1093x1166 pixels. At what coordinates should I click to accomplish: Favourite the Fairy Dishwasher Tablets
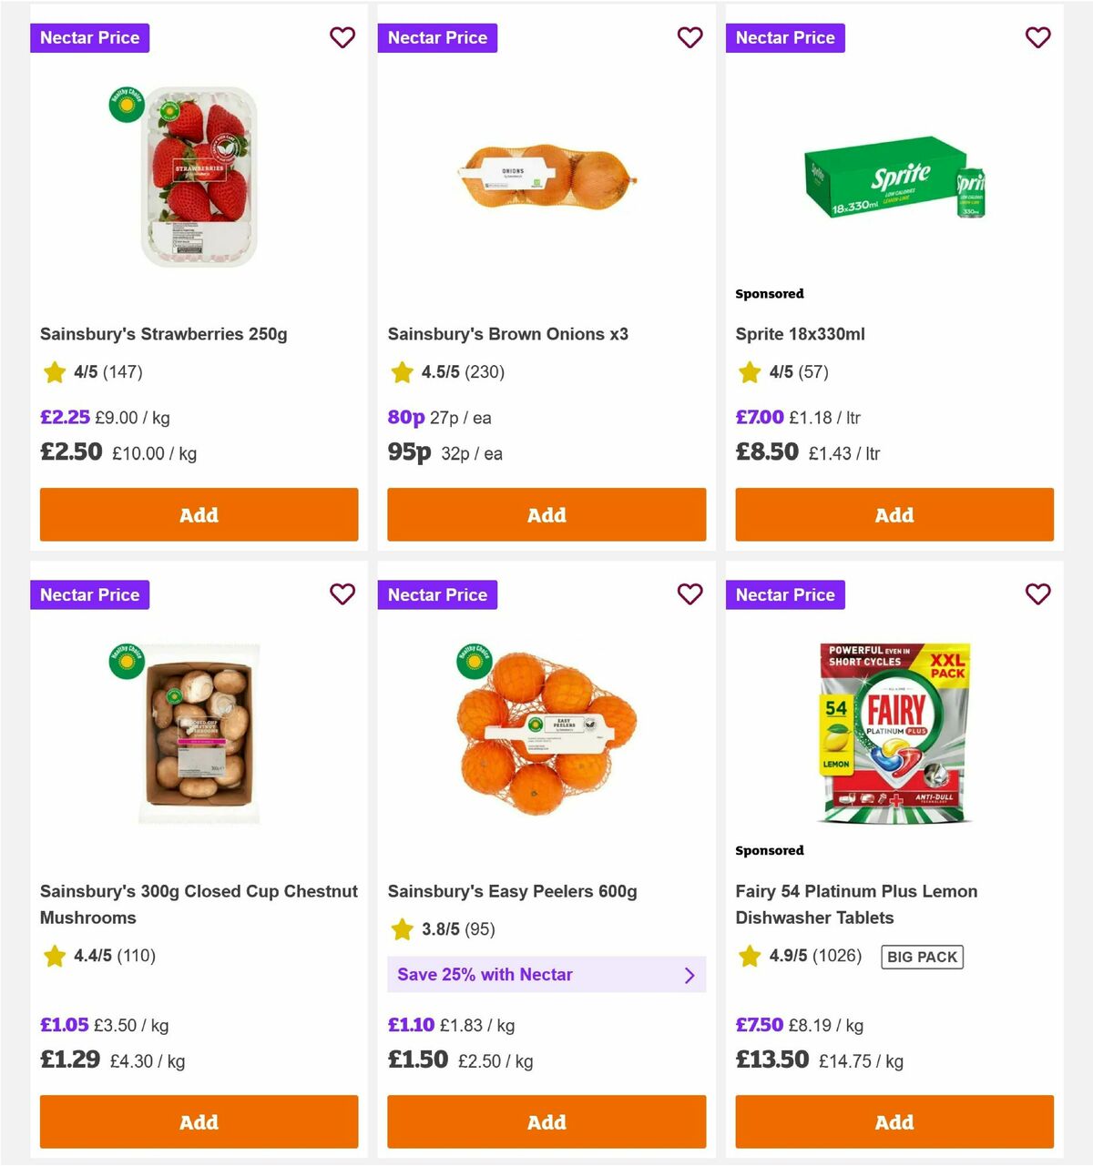1038,594
